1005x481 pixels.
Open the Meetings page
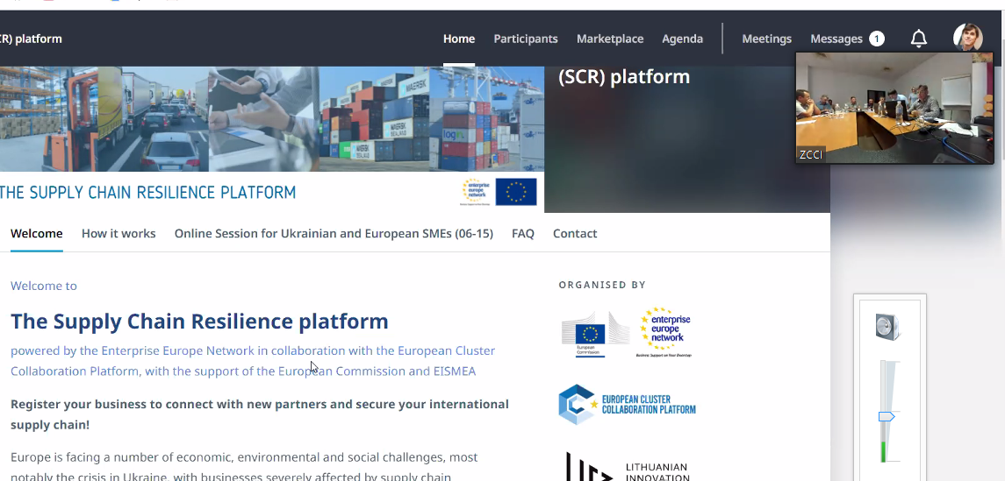[x=766, y=39]
